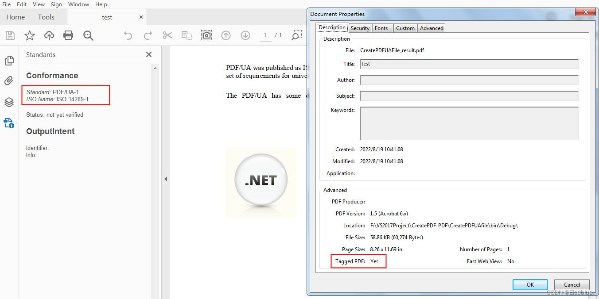
Task: Click into the Title field
Action: pyautogui.click(x=469, y=64)
